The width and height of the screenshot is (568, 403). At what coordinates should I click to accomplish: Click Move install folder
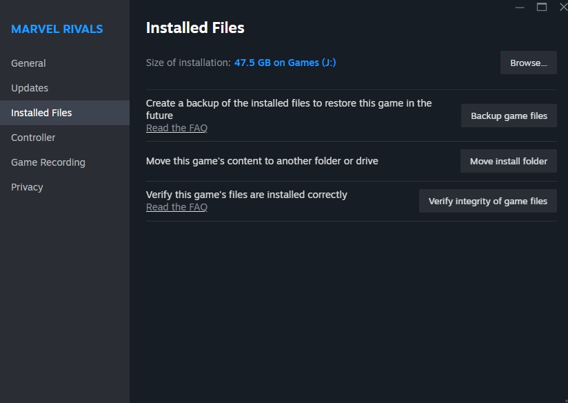pyautogui.click(x=508, y=161)
